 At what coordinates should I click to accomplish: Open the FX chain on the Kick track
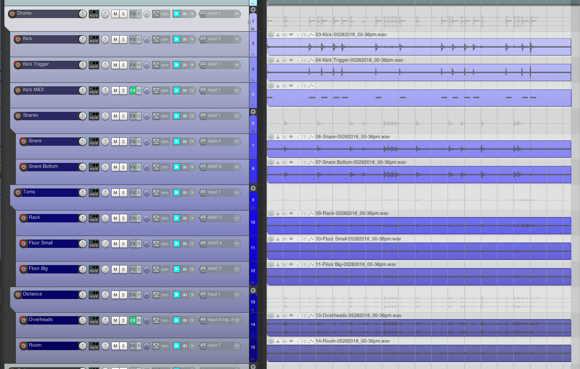132,39
